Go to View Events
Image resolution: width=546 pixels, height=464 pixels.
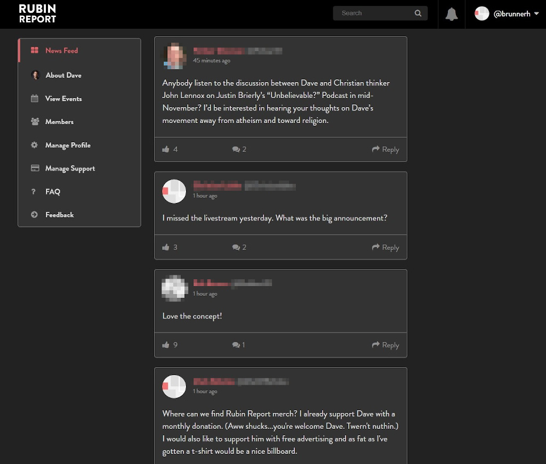click(63, 99)
